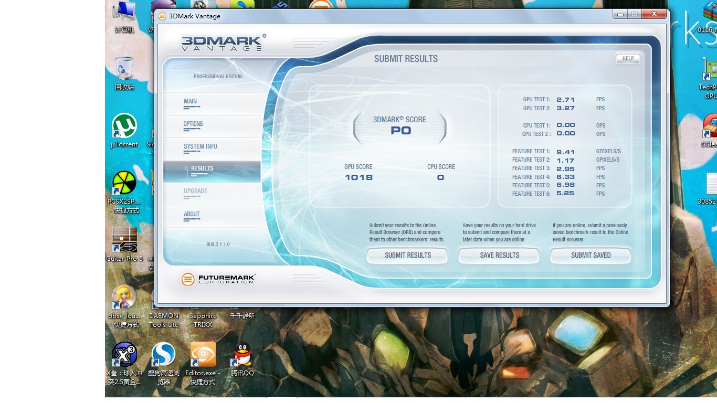The image size is (717, 403).
Task: Click the SUBMIT SAVED button
Action: 591,256
